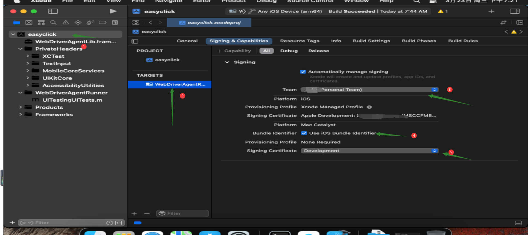The width and height of the screenshot is (528, 235).
Task: Add an editor split pane
Action: [x=520, y=22]
